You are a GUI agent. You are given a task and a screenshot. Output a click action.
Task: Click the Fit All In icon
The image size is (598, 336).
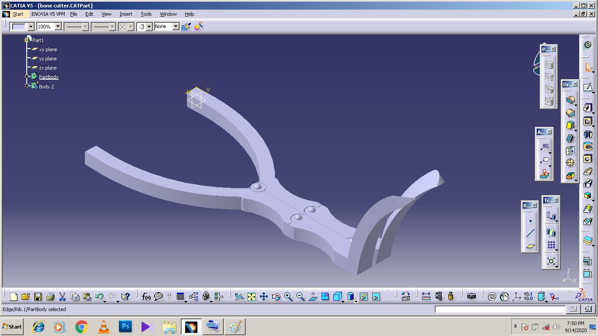click(x=251, y=297)
